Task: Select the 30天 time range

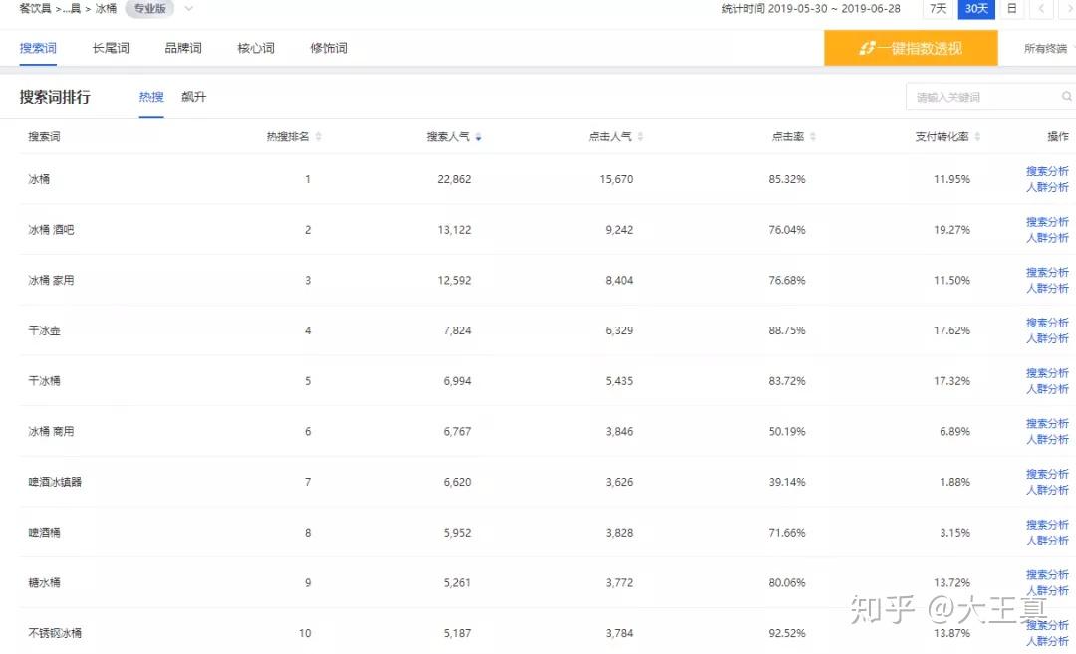Action: pos(976,9)
